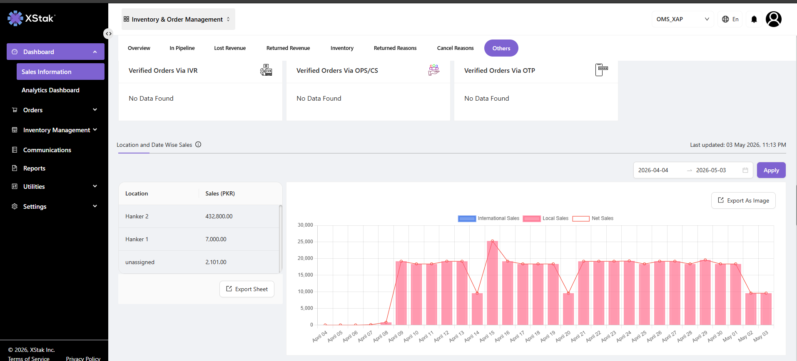Open the calendar icon in date range
This screenshot has height=361, width=797.
(x=745, y=170)
